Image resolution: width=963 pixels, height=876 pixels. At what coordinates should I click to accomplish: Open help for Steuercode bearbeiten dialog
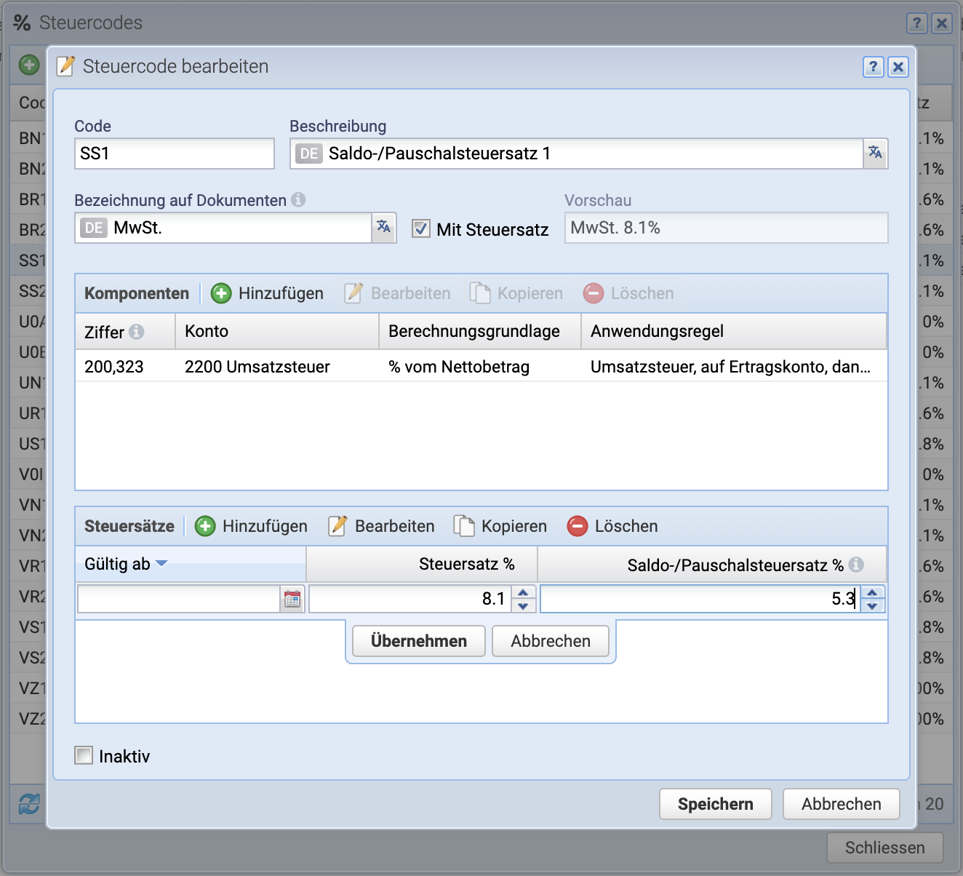click(x=873, y=67)
